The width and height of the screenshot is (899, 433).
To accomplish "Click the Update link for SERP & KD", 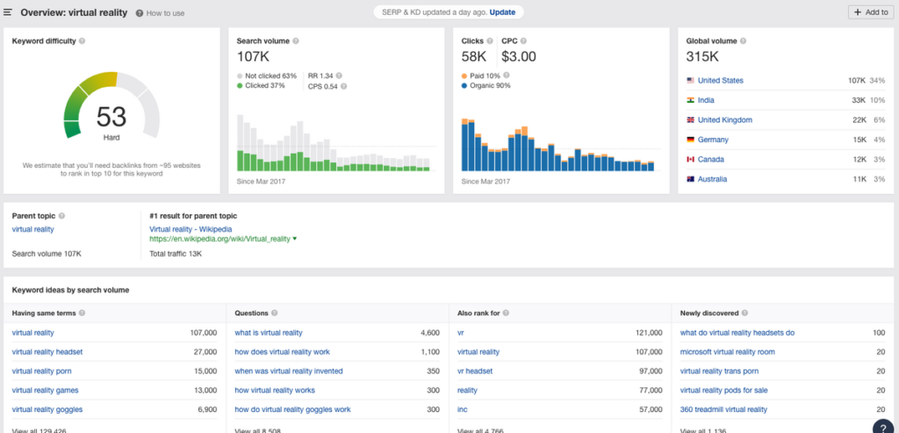I will [502, 12].
